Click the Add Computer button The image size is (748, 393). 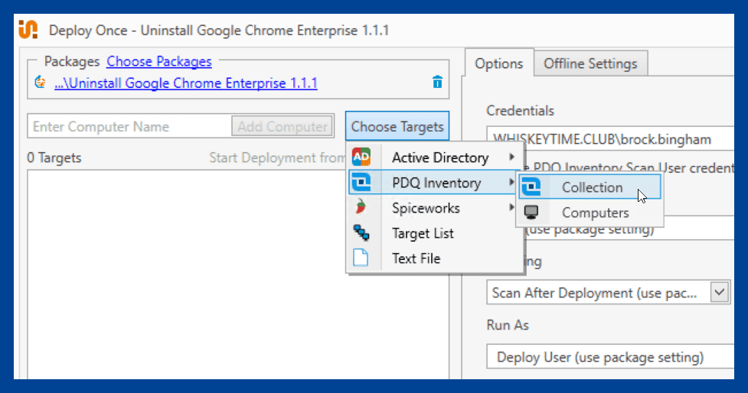coord(283,126)
